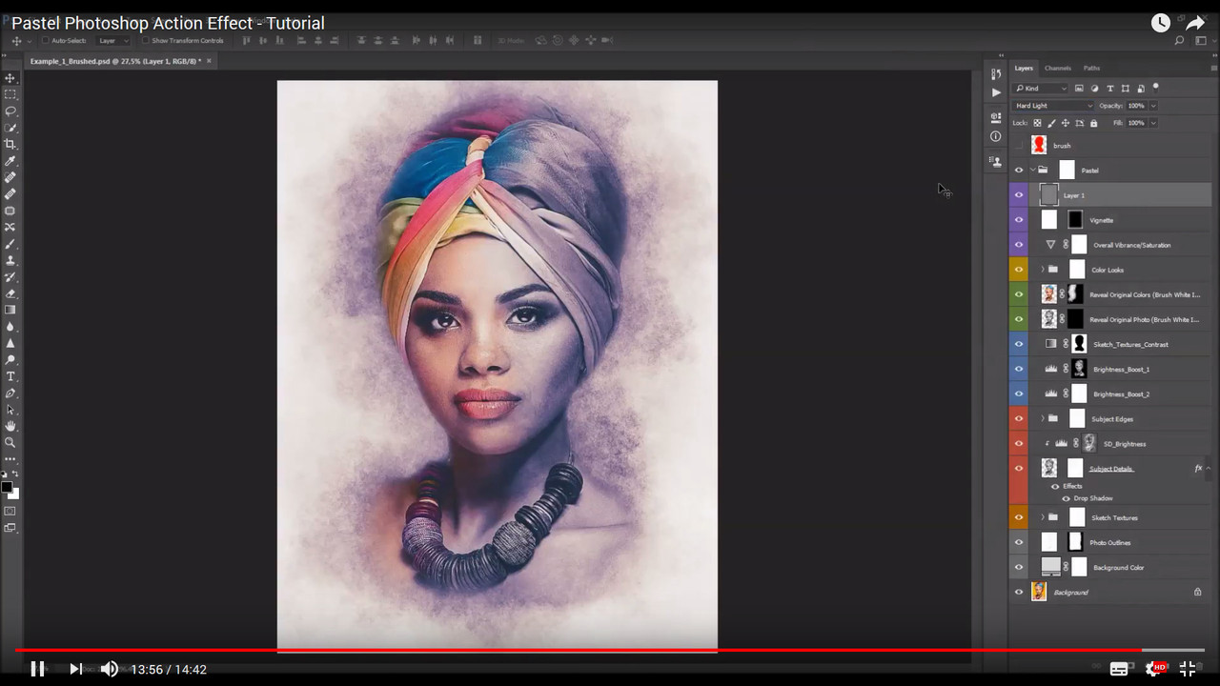
Task: Open the Edit Toolbar ellipsis button
Action: pos(10,459)
